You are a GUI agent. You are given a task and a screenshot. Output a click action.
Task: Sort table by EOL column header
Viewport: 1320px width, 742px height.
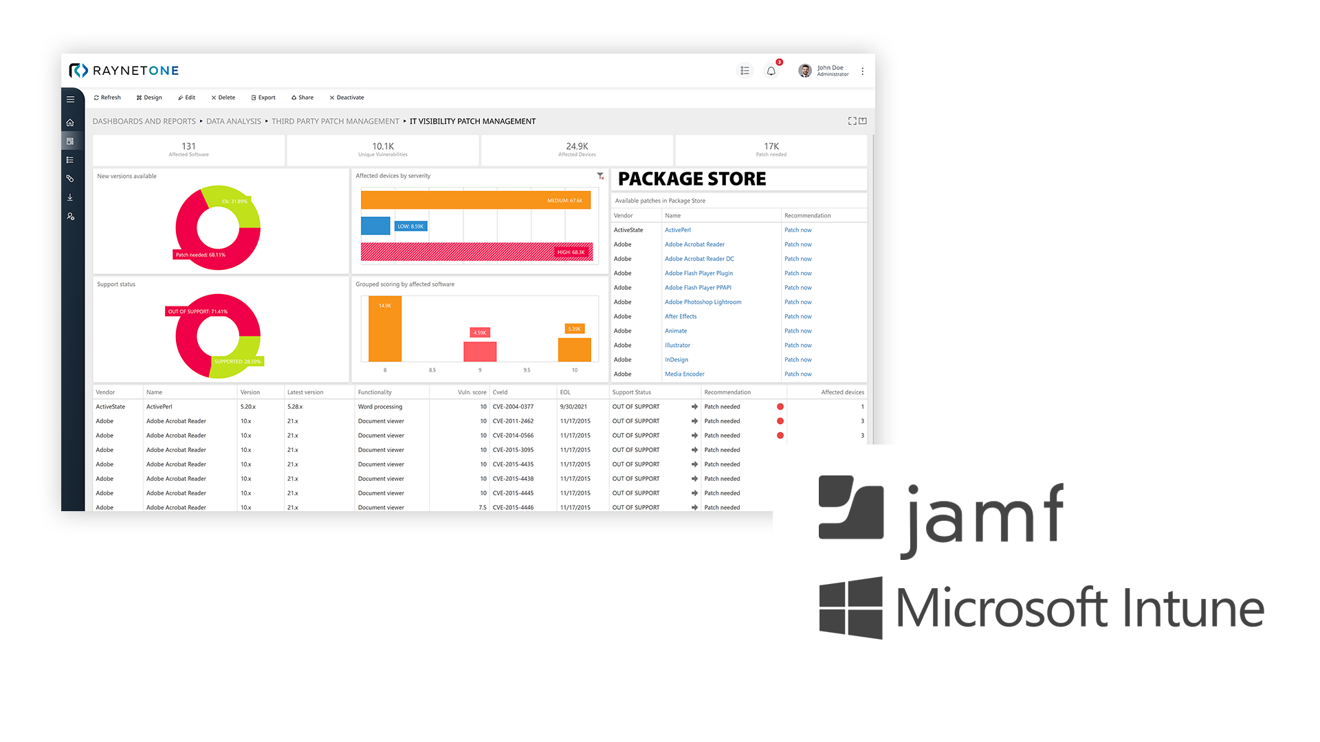click(x=565, y=392)
